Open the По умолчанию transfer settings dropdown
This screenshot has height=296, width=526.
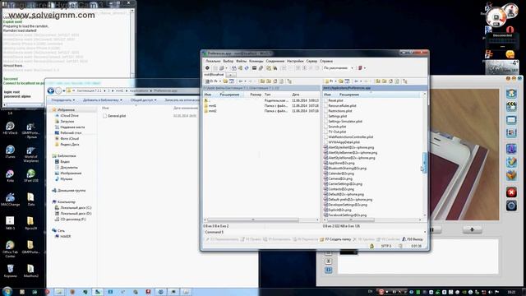(338, 67)
